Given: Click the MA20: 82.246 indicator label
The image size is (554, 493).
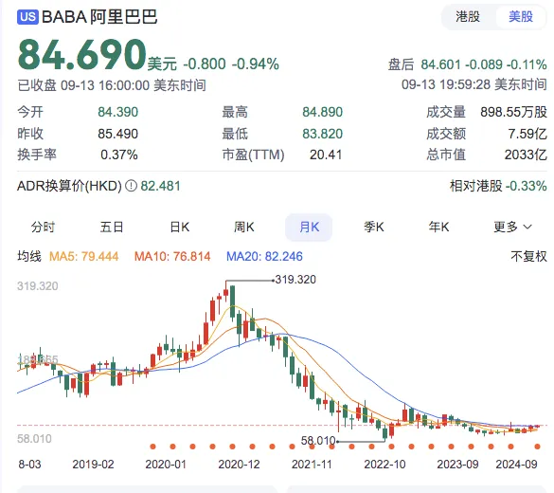Looking at the screenshot, I should 264,256.
